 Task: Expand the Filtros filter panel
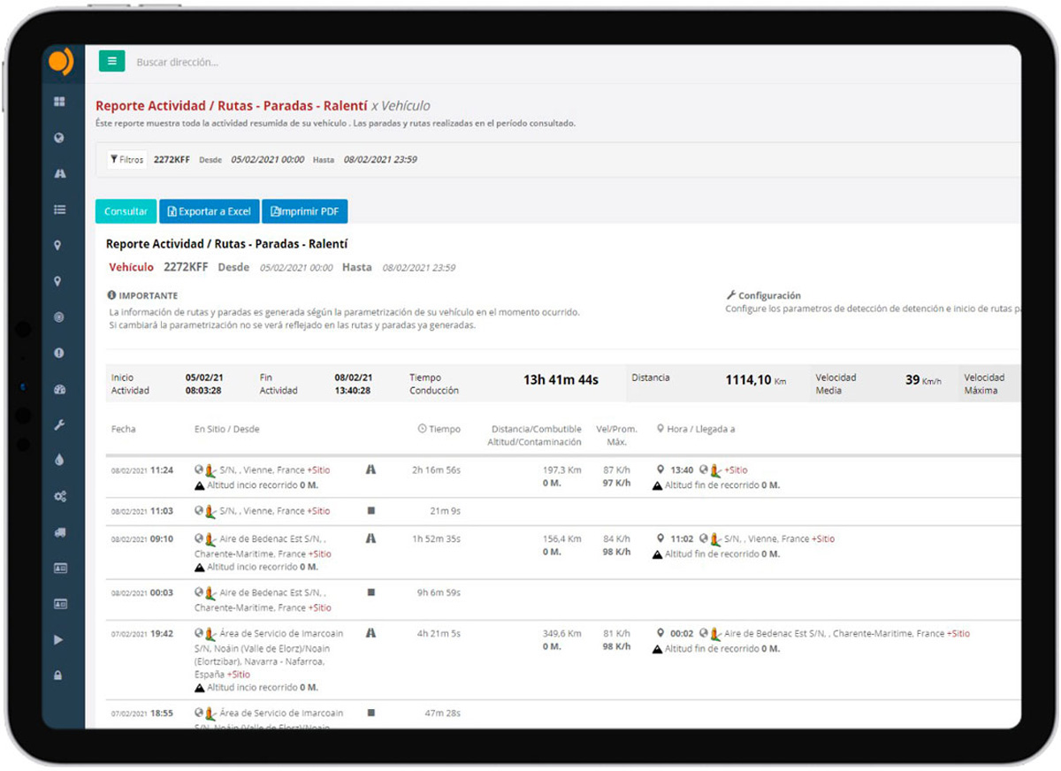(126, 160)
